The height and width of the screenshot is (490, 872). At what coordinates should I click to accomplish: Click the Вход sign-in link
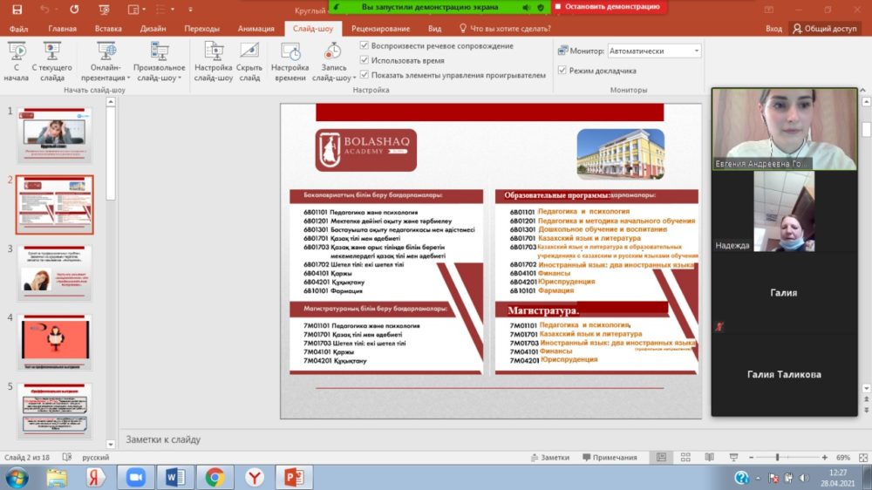(x=773, y=29)
